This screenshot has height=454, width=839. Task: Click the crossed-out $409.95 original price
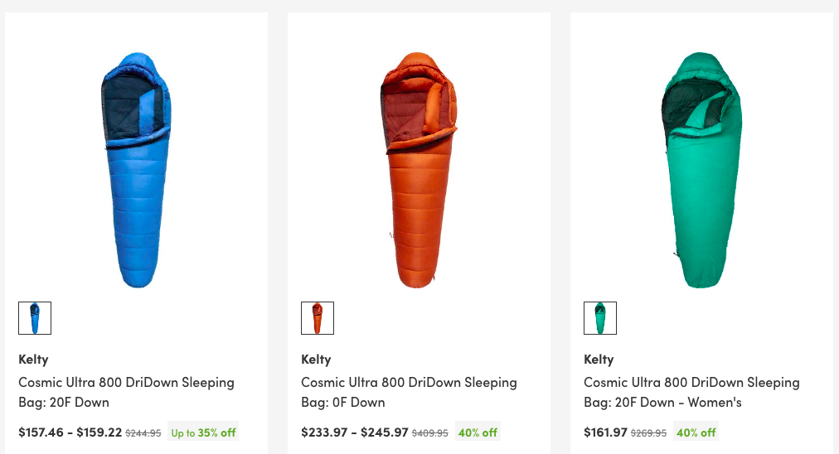[429, 432]
